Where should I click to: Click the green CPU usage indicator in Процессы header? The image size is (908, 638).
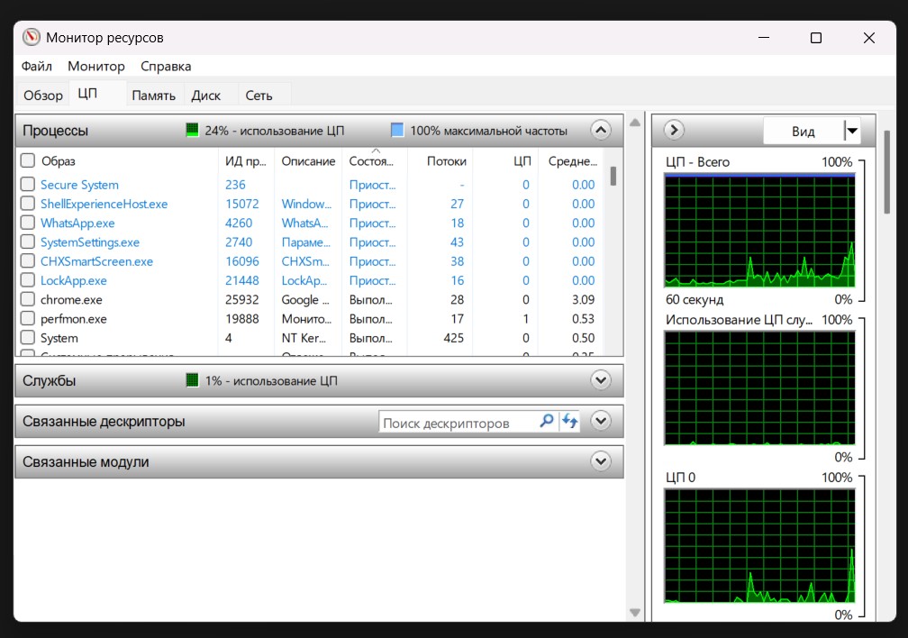tap(192, 131)
